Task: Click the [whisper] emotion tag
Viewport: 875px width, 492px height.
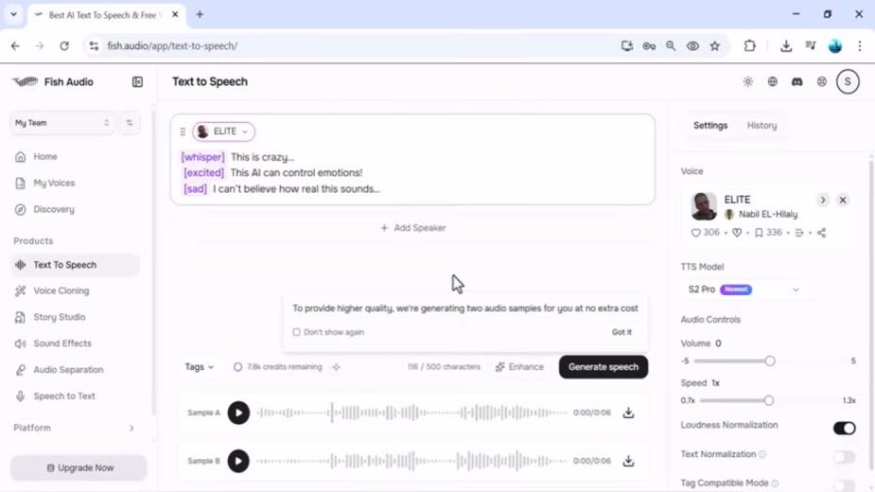Action: pos(202,157)
